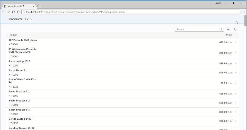247x130 pixels.
Task: Open Benda Laptop 1408 row chevron
Action: click(x=235, y=121)
